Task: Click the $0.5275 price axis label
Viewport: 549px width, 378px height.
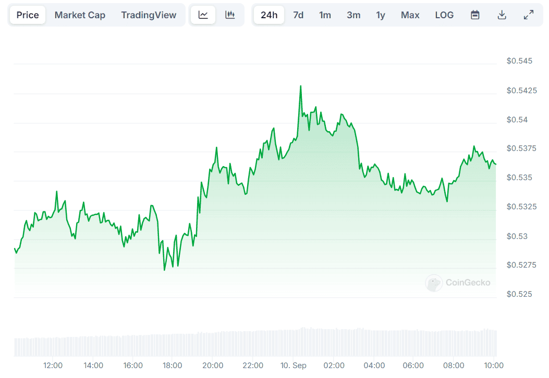Action: tap(521, 265)
